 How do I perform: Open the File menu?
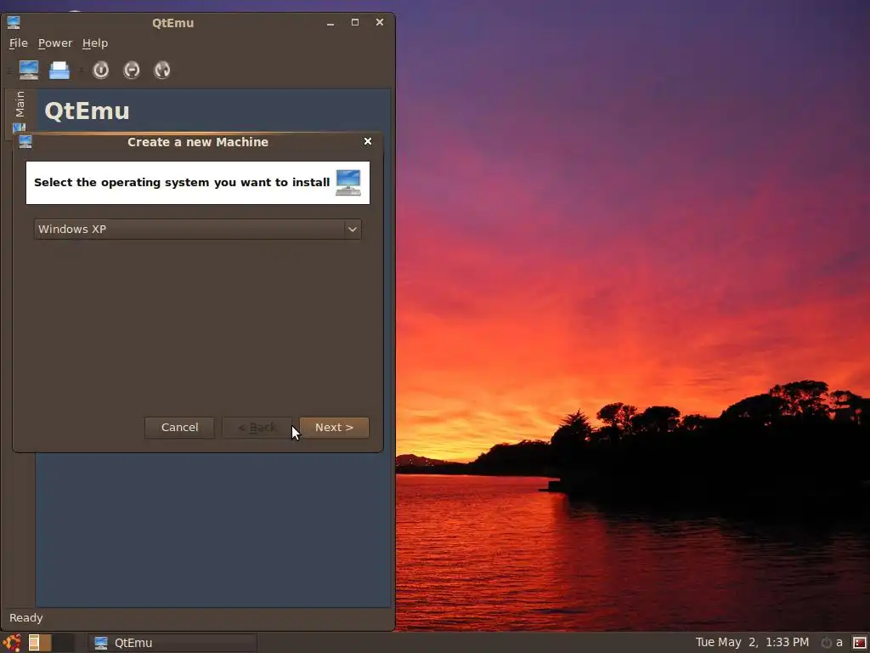[x=19, y=43]
